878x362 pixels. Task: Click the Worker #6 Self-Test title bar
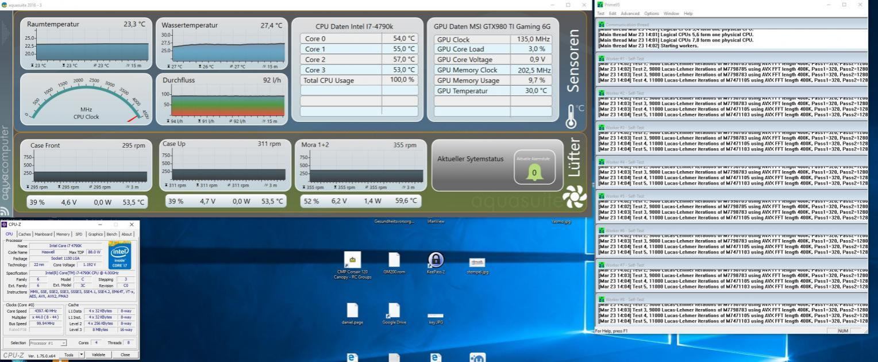731,230
